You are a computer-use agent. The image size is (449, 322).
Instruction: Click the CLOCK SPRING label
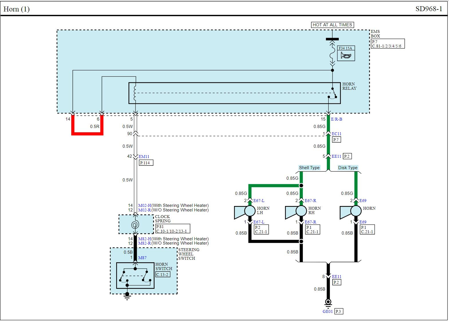click(x=163, y=219)
